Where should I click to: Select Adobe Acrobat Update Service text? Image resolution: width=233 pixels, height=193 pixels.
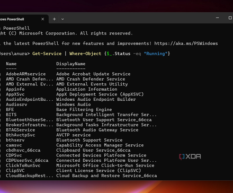tap(93, 74)
